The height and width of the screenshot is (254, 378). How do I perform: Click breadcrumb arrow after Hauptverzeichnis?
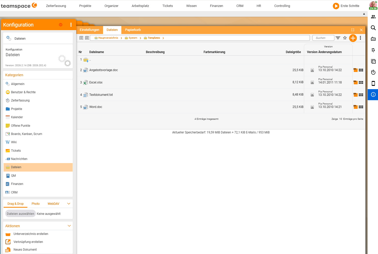121,38
